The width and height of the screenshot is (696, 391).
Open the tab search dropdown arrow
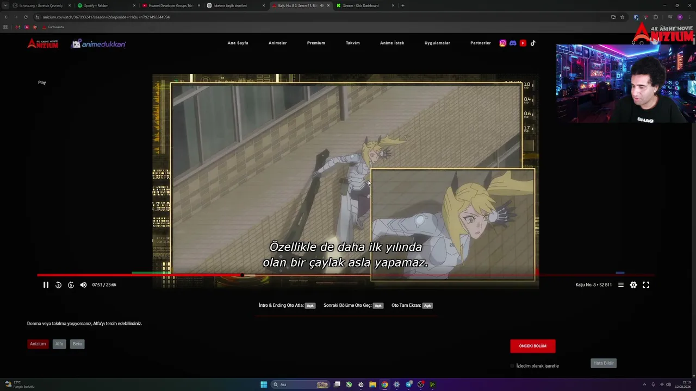[5, 5]
